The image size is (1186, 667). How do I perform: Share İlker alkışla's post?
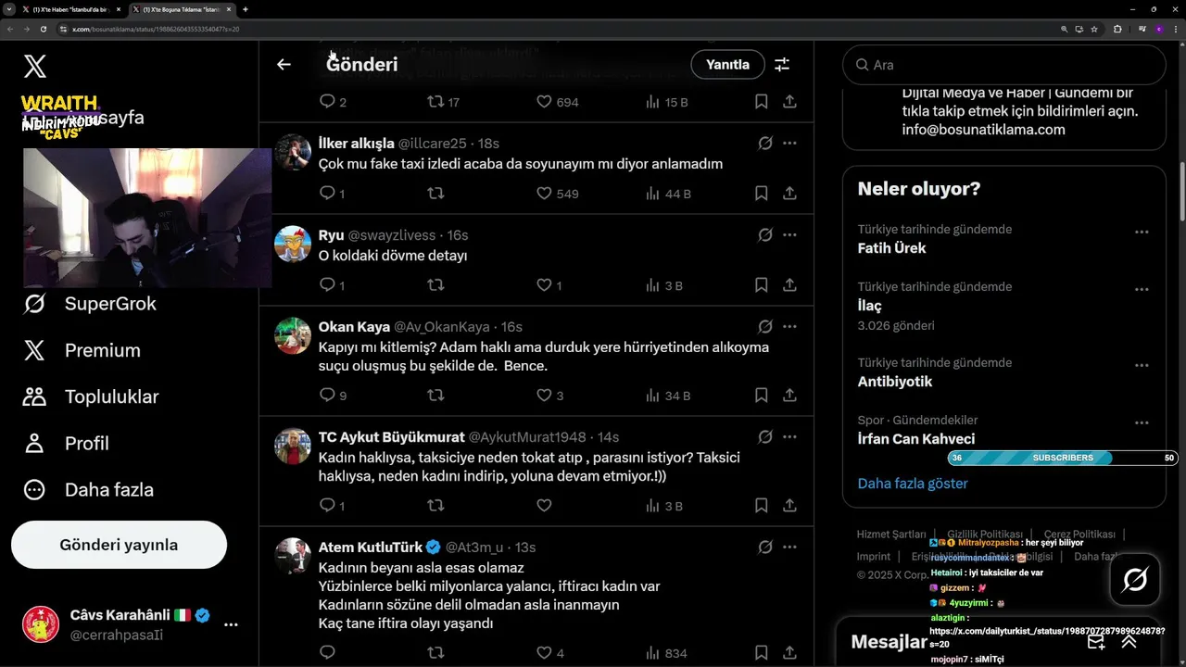pos(789,194)
